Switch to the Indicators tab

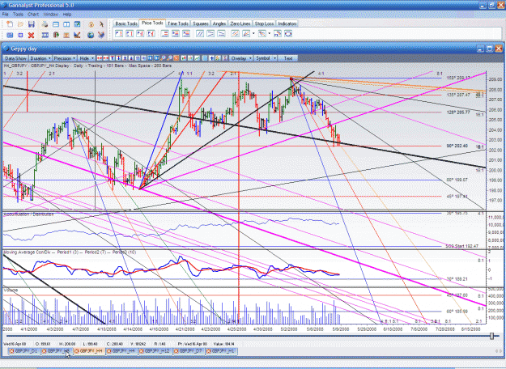pyautogui.click(x=287, y=23)
